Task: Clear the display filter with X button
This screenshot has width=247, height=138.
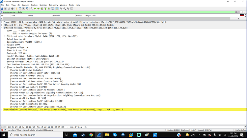Action: pyautogui.click(x=236, y=12)
